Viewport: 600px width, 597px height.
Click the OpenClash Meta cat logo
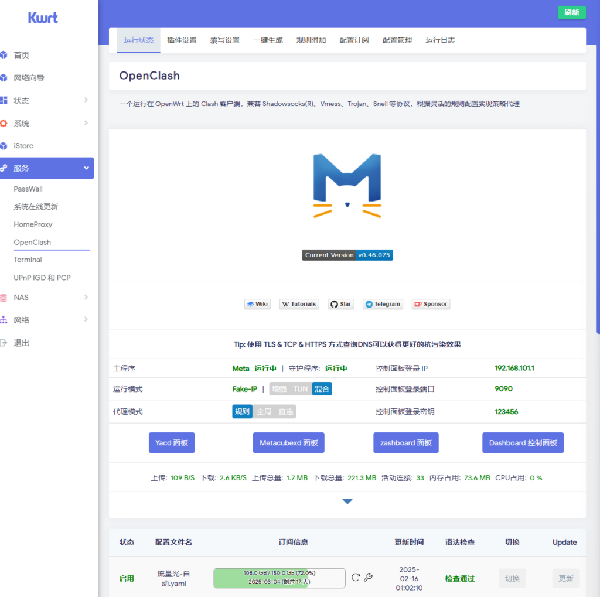pyautogui.click(x=347, y=186)
